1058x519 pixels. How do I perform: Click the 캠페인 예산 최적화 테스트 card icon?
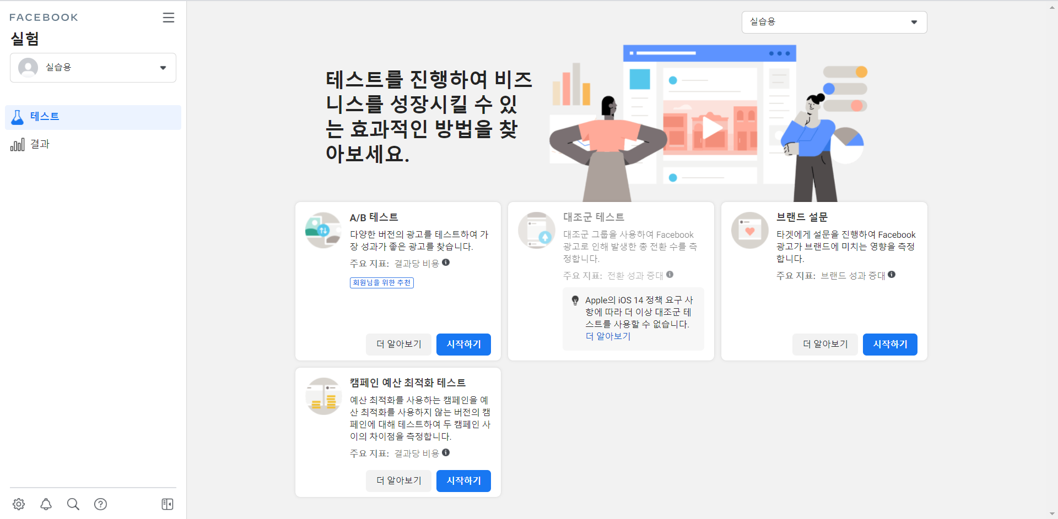click(x=323, y=396)
